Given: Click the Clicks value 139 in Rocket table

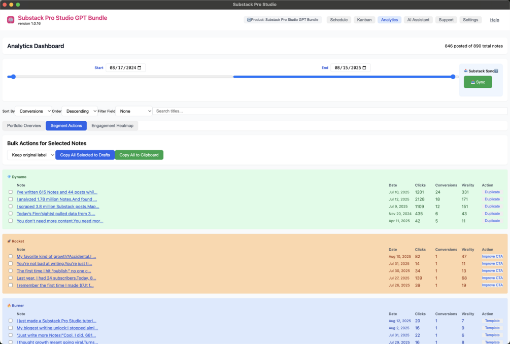Looking at the screenshot, I should click(418, 278).
